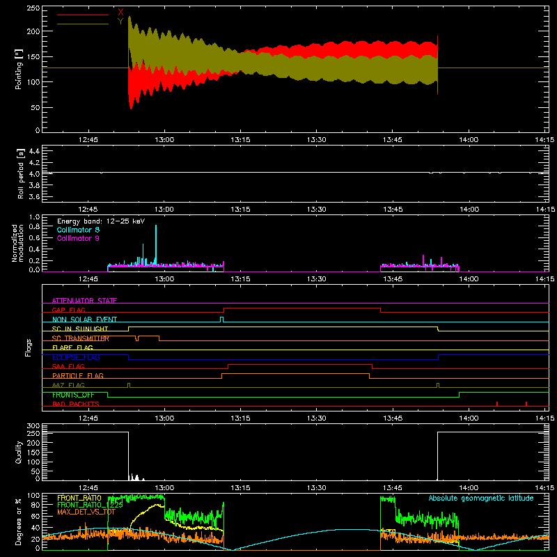Click the 4.4 tick on Roll period axis
This screenshot has height=557, width=557.
pyautogui.click(x=34, y=151)
